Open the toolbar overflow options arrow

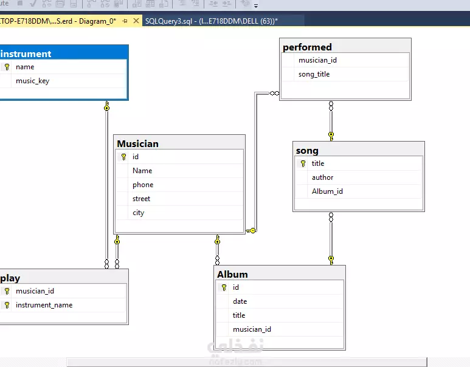point(256,5)
